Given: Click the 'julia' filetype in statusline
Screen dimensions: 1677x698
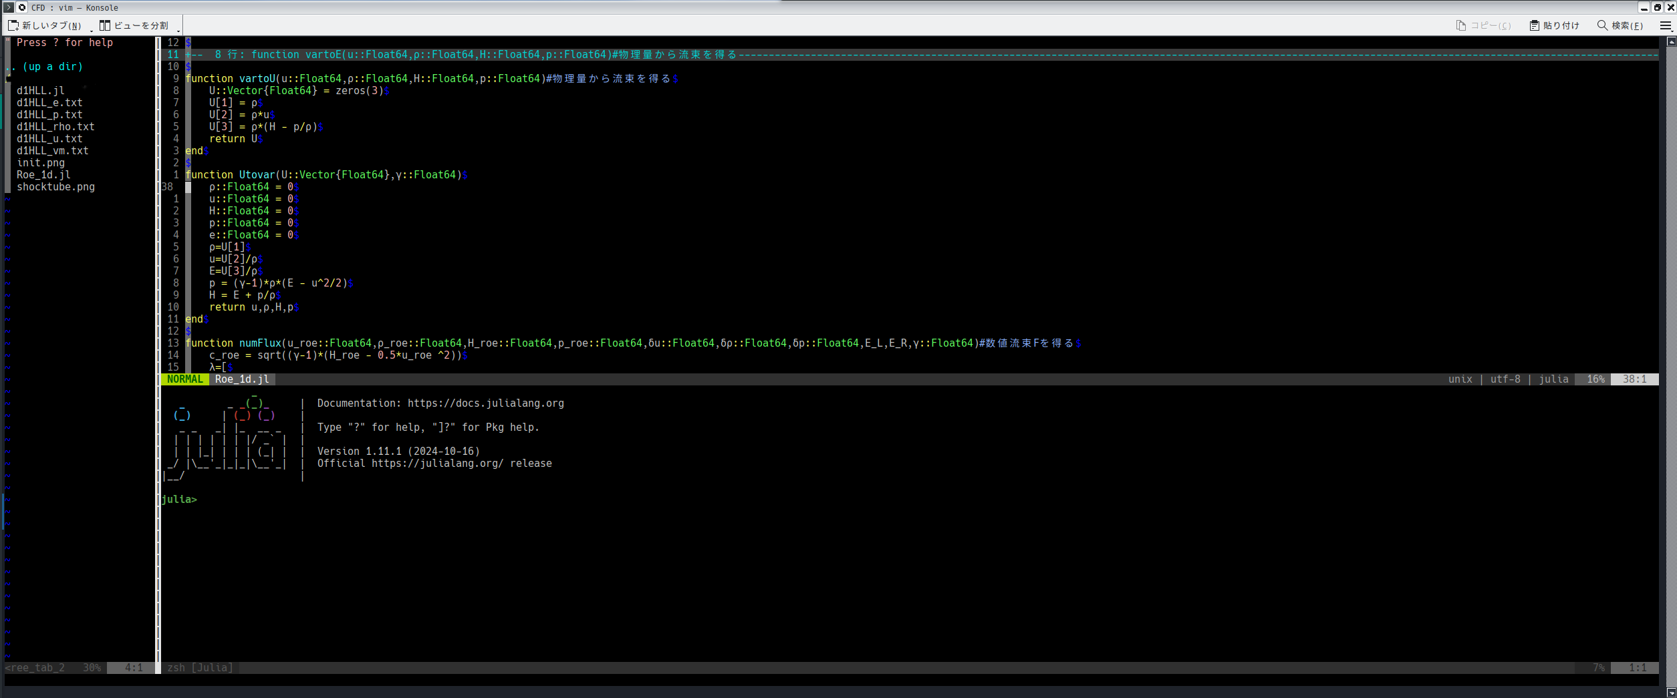Looking at the screenshot, I should click(x=1553, y=379).
